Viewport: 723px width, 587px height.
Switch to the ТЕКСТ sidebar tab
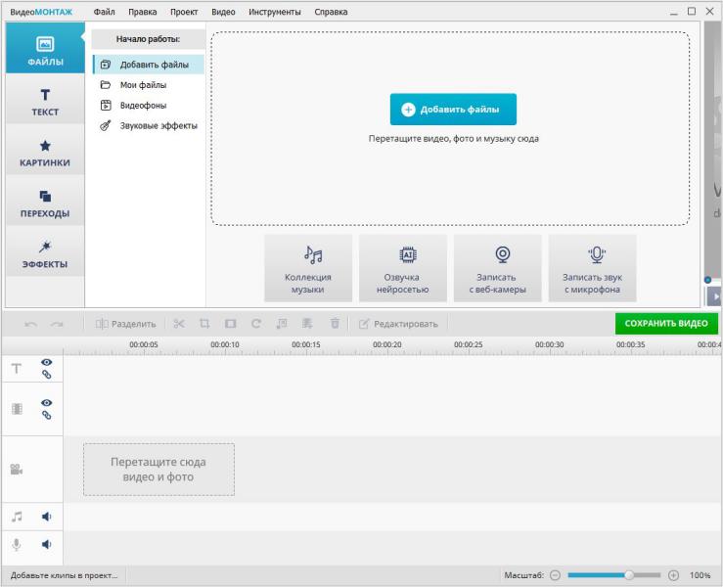pos(45,100)
